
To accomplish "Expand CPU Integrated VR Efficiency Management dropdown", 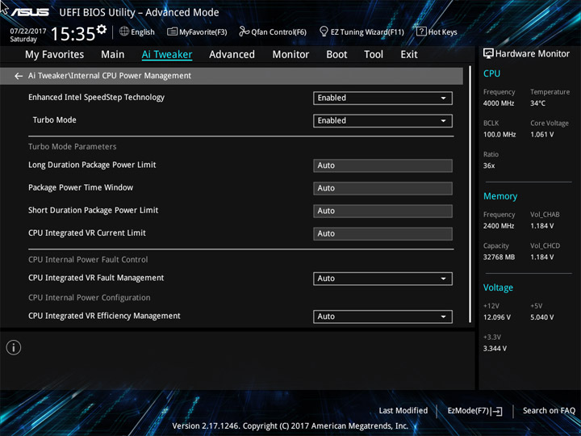I will pos(382,317).
